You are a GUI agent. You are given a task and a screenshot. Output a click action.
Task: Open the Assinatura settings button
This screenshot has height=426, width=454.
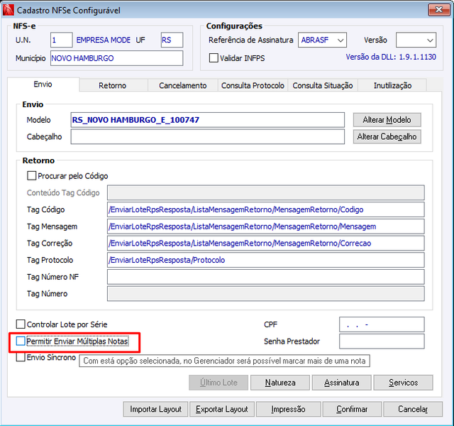342,383
